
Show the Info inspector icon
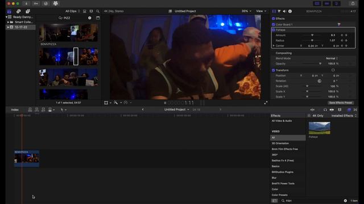[290, 11]
